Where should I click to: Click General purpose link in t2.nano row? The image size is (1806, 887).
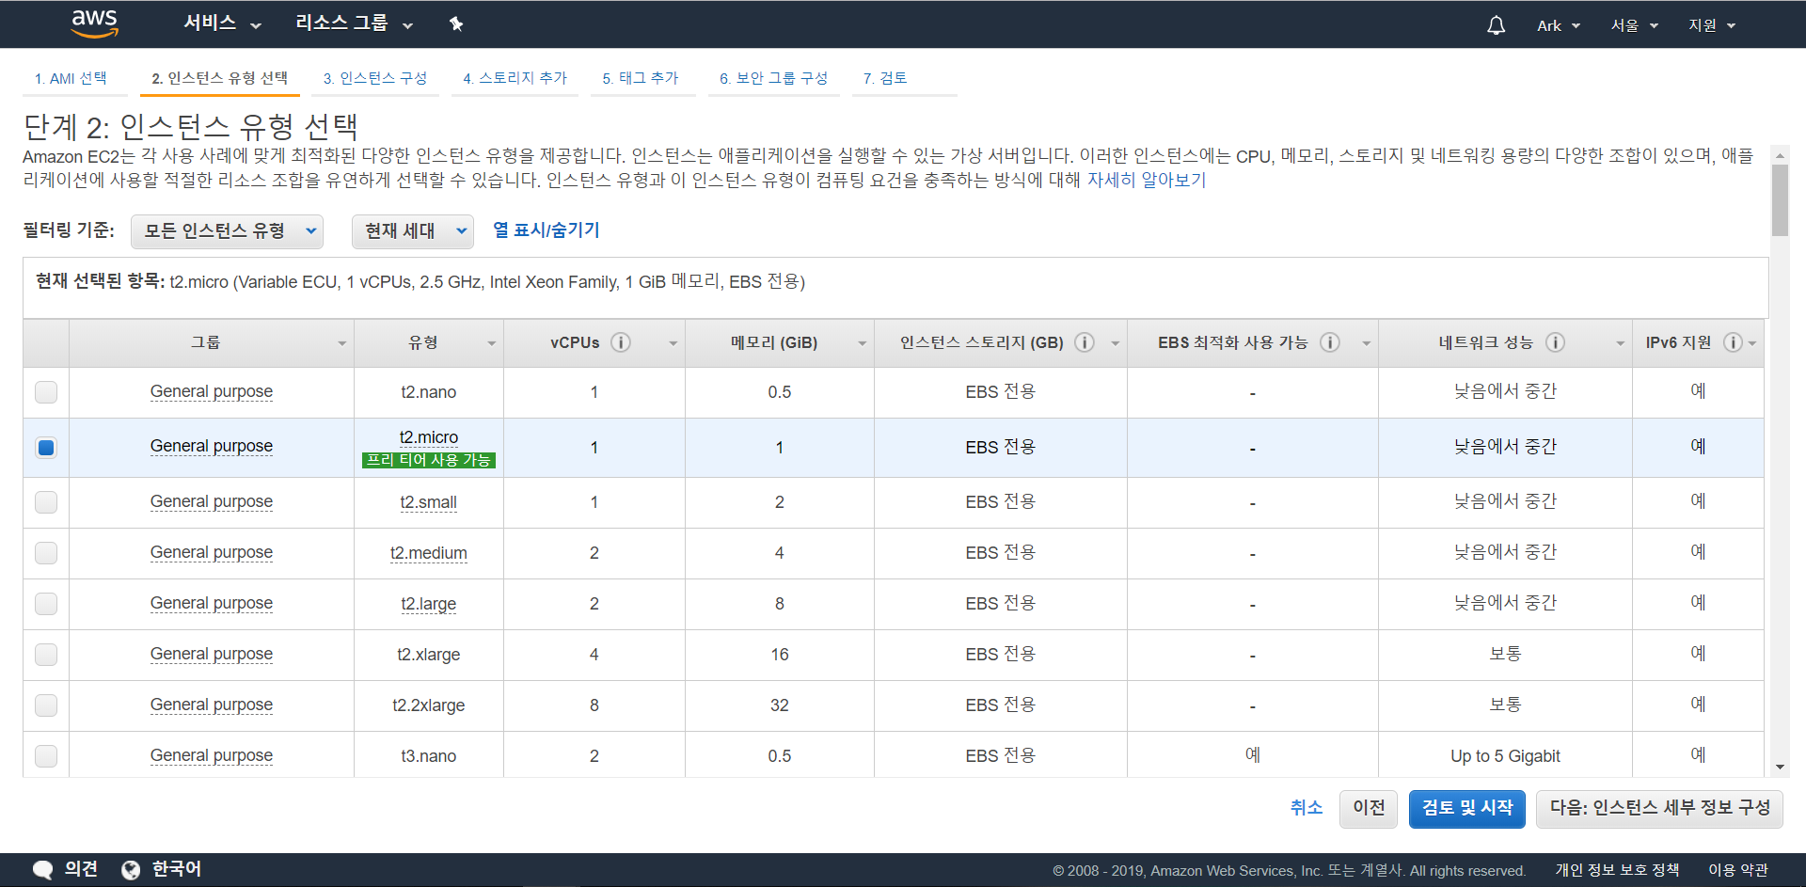coord(212,391)
